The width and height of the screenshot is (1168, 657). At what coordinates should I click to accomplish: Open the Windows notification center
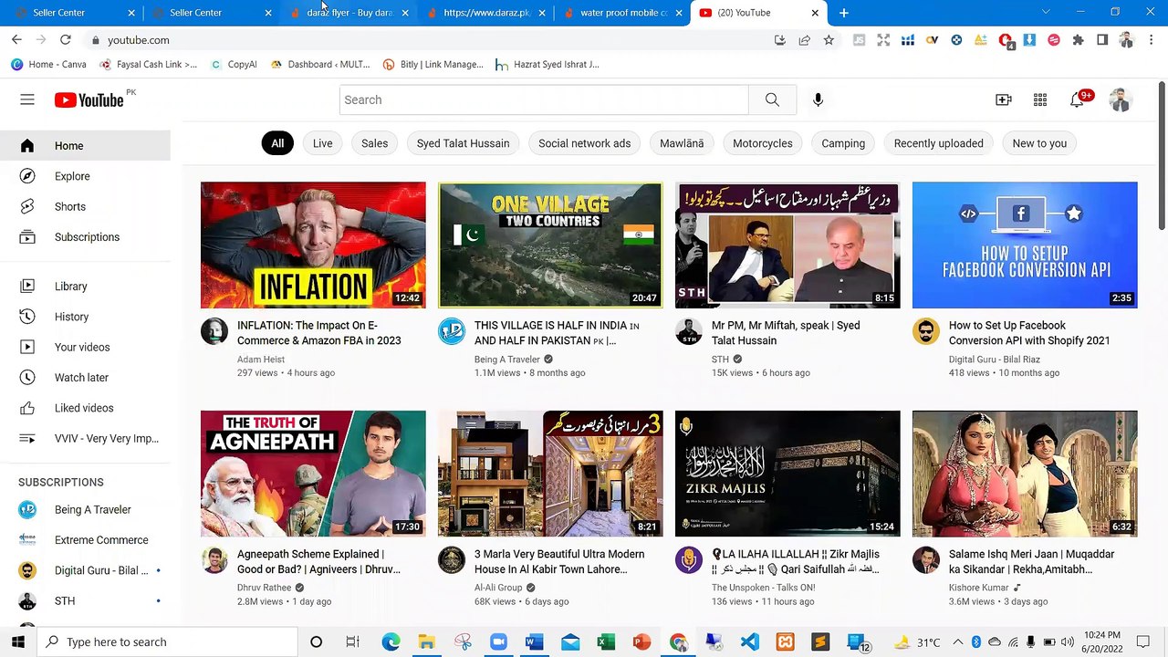point(1143,641)
